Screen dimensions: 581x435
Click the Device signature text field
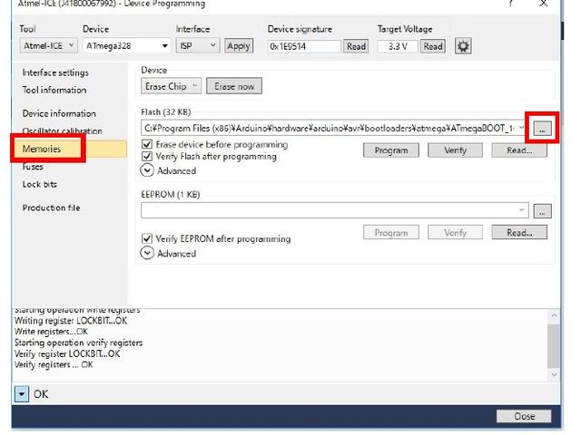[303, 46]
